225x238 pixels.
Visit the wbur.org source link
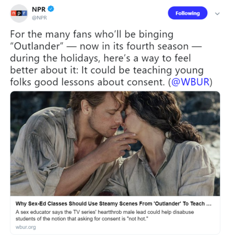pos(26,227)
